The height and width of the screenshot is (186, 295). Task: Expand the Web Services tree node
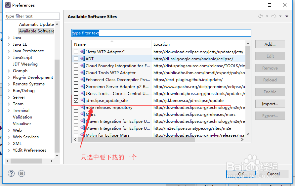pos(9,137)
